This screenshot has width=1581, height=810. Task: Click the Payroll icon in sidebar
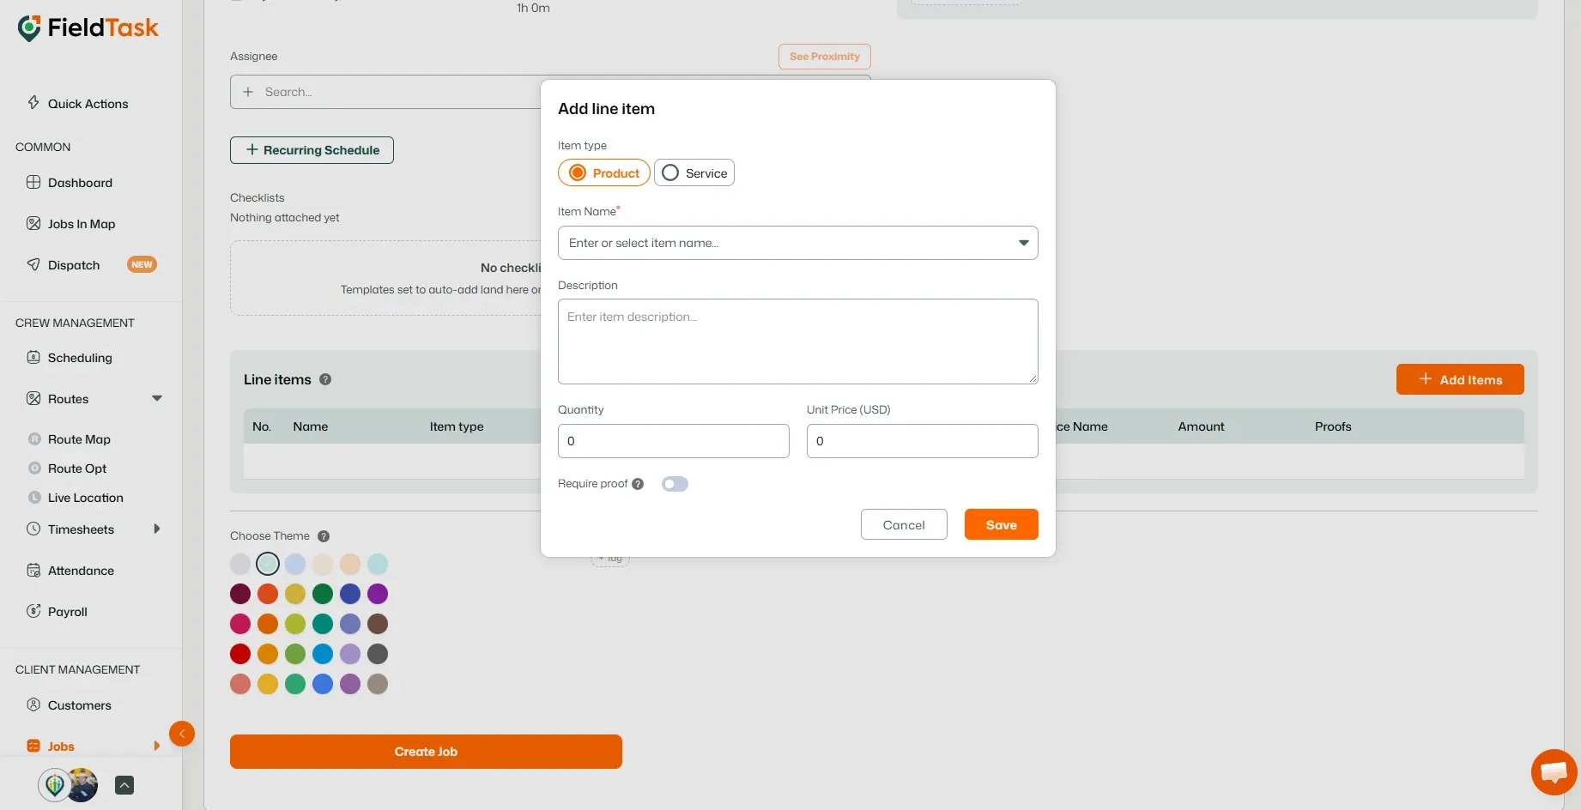[x=33, y=611]
